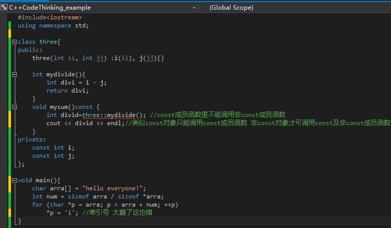The height and width of the screenshot is (228, 391).
Task: Click the 'public:' access specifier
Action: click(30, 50)
